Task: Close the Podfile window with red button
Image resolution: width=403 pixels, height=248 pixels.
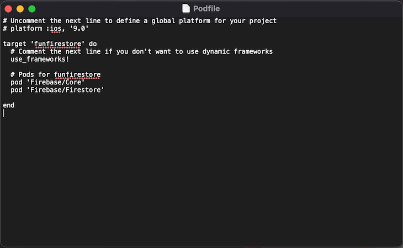Action: (8, 9)
